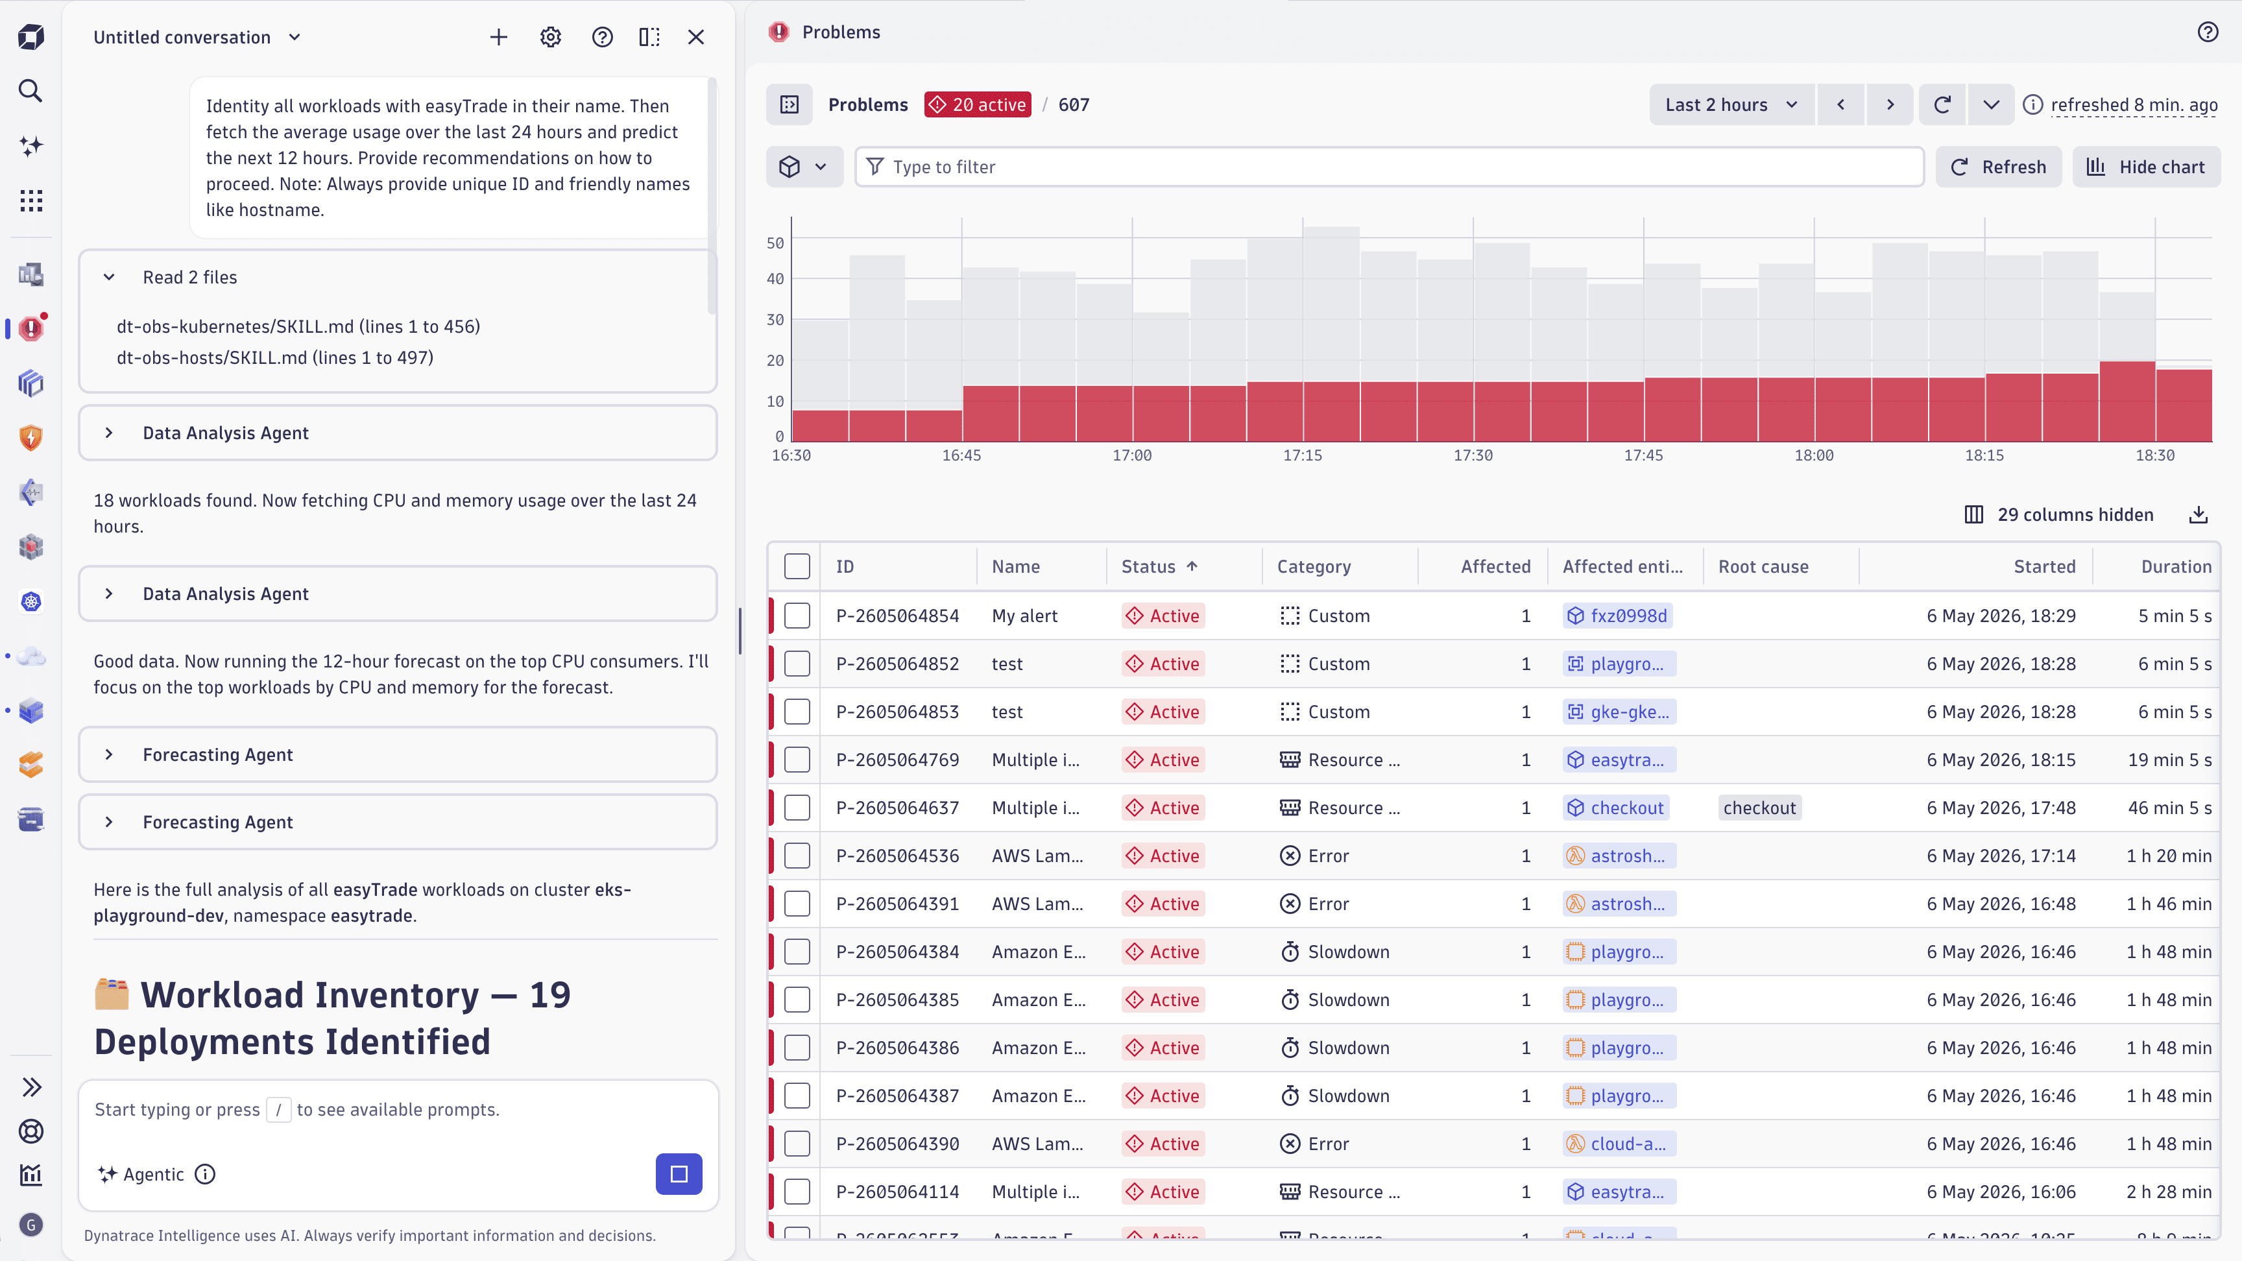
Task: Open the support lifebuoy icon in sidebar
Action: click(31, 1131)
